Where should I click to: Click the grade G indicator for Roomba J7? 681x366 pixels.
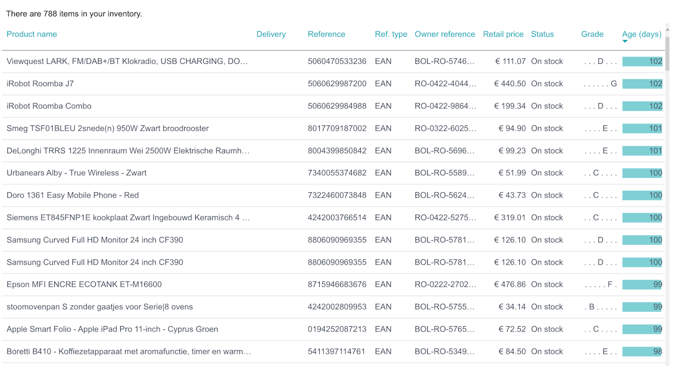point(614,84)
